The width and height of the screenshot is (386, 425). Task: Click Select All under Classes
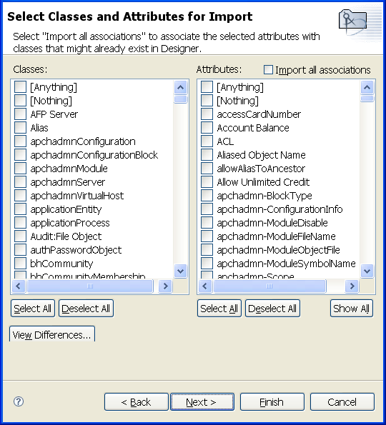pos(33,308)
